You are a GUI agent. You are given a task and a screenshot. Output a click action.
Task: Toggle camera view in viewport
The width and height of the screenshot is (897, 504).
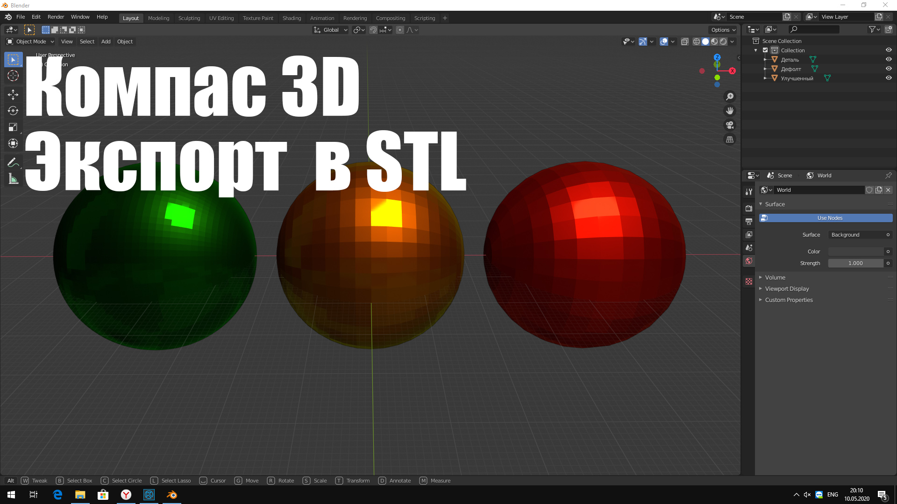tap(730, 125)
